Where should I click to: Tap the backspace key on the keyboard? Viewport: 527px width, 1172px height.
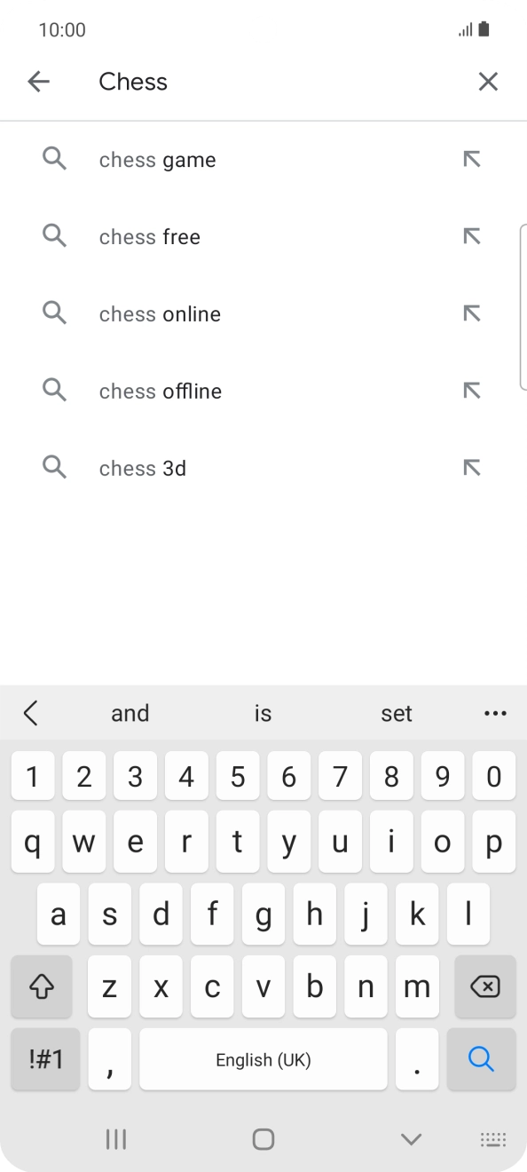pos(485,986)
